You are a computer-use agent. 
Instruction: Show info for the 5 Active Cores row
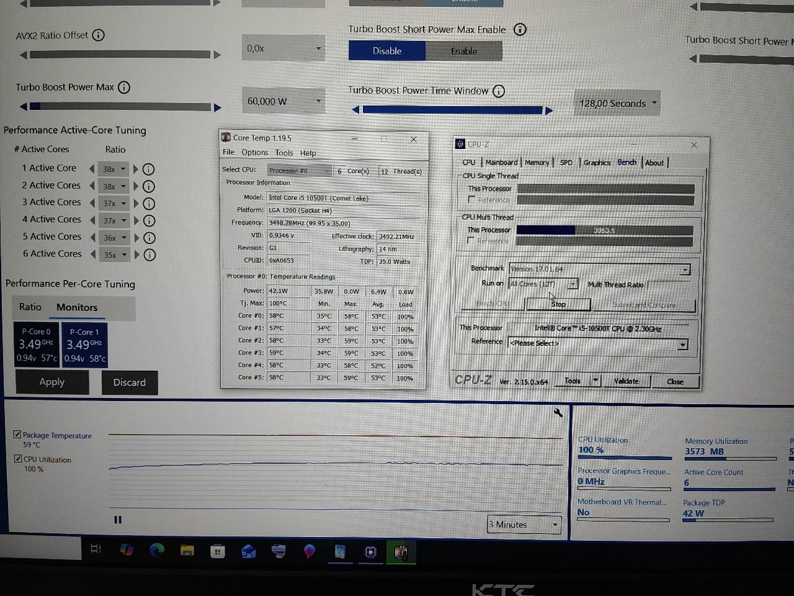(149, 238)
